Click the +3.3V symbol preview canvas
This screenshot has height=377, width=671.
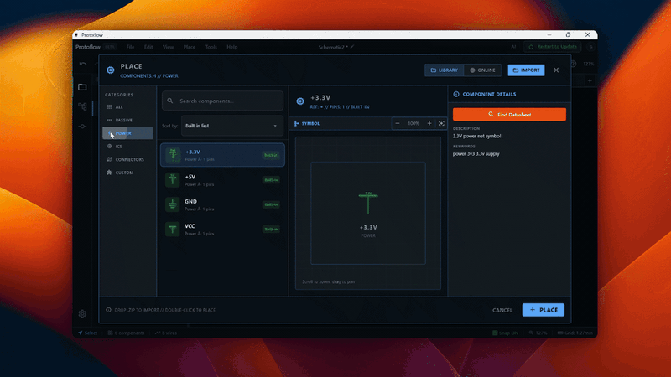[368, 213]
